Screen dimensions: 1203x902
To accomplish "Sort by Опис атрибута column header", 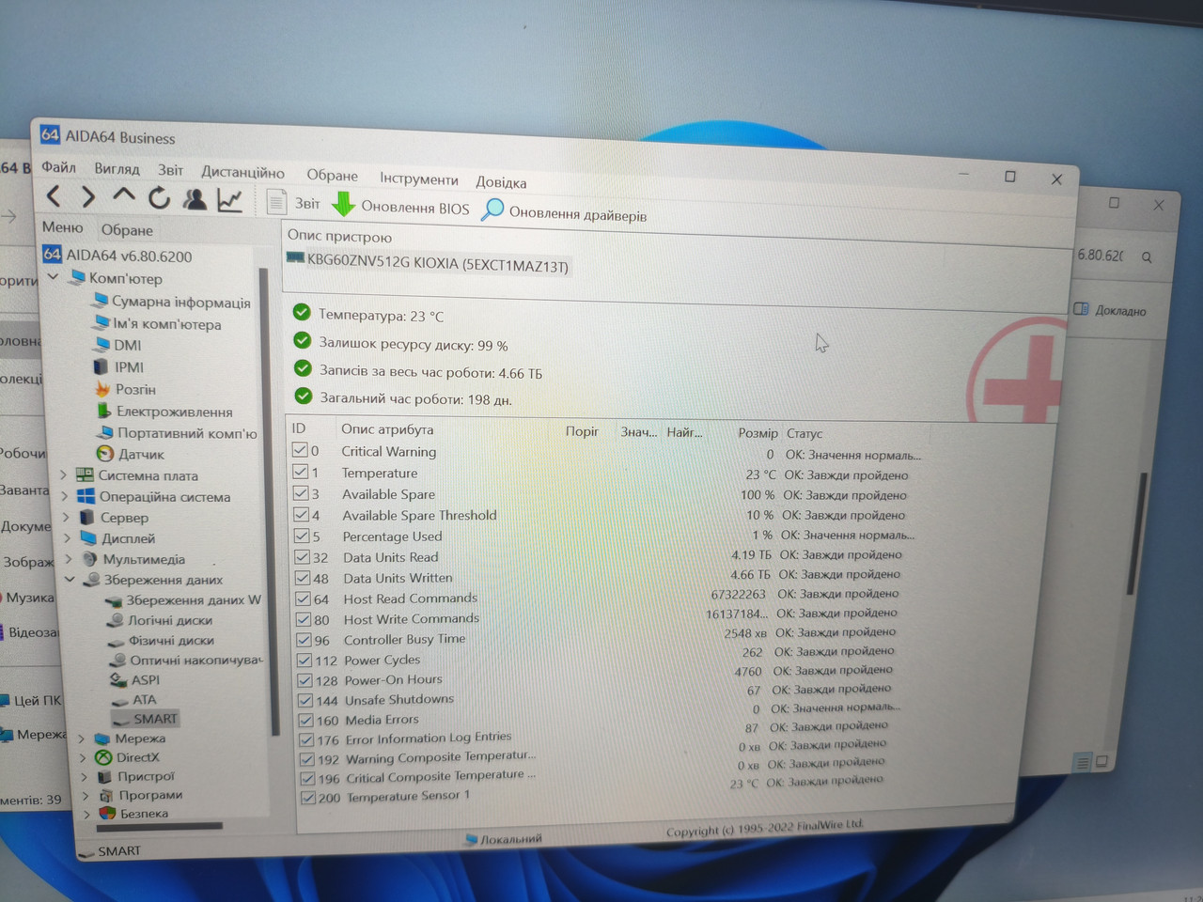I will tap(387, 428).
